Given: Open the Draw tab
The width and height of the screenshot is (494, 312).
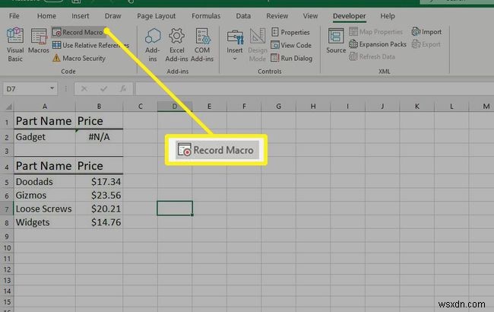Looking at the screenshot, I should point(112,16).
